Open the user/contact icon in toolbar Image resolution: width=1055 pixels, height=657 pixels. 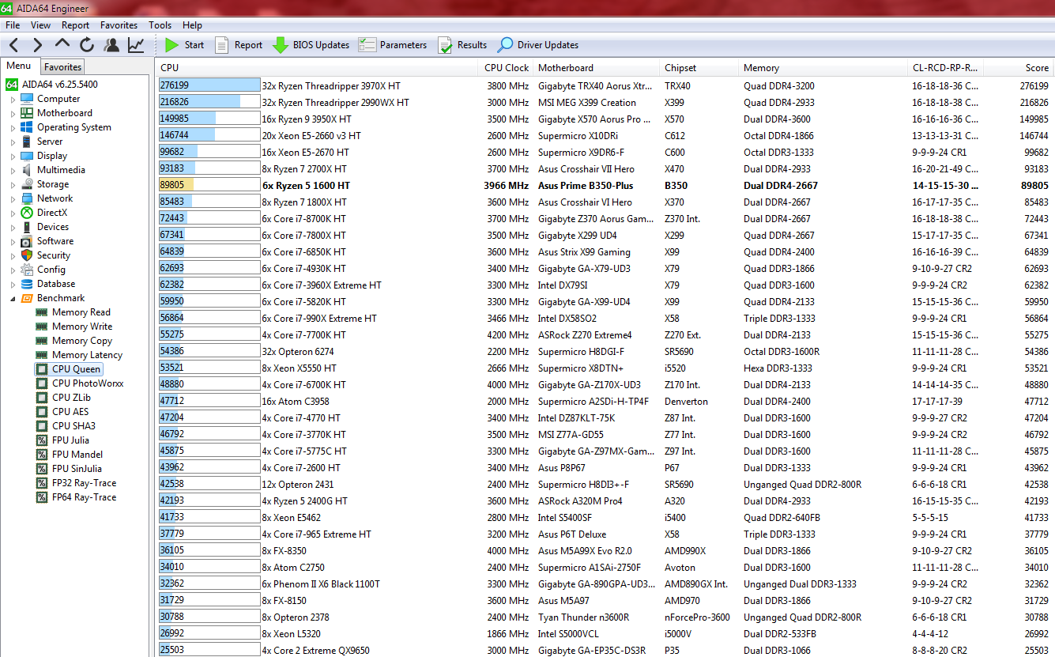pyautogui.click(x=111, y=45)
